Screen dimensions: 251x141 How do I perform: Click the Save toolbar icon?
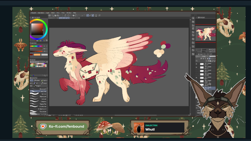[58, 15]
